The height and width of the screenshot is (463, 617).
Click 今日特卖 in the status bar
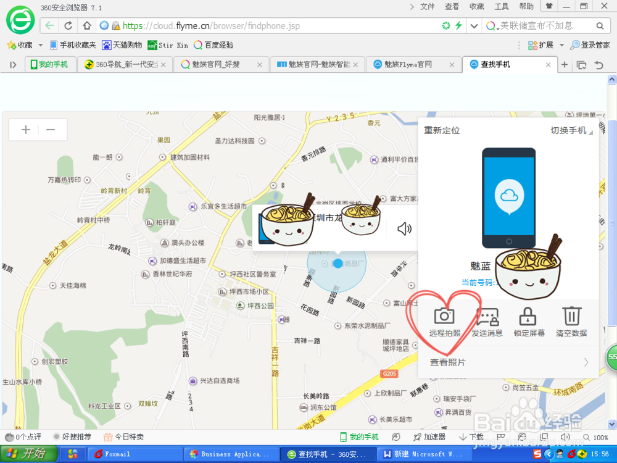(x=123, y=437)
